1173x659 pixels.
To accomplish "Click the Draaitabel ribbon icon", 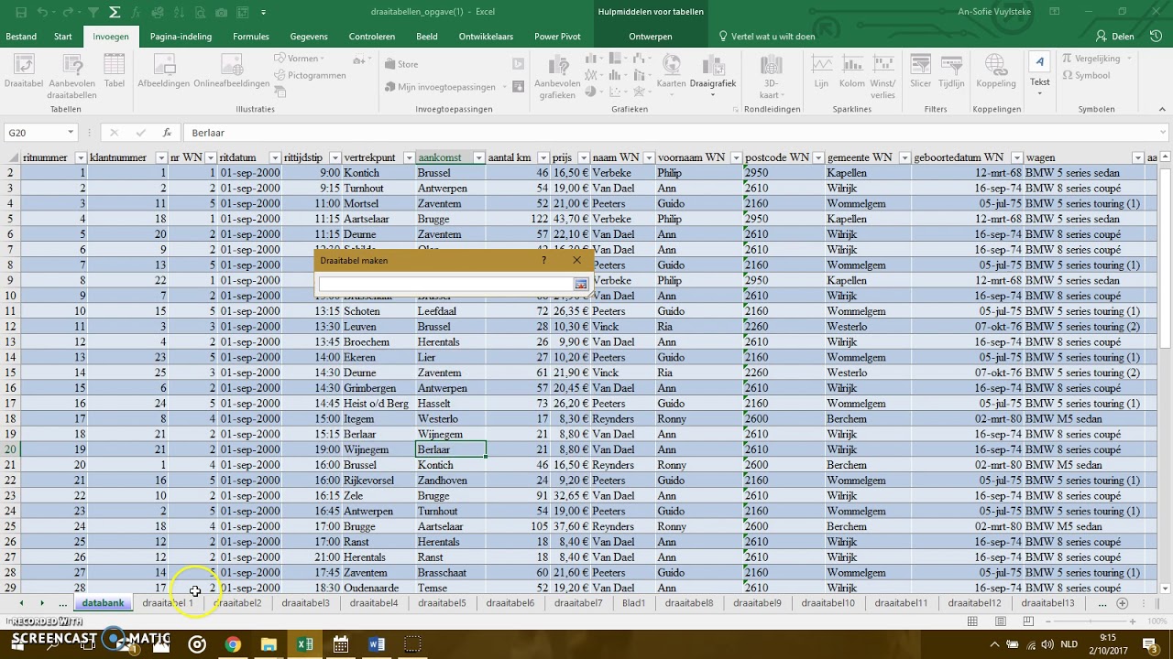I will point(24,71).
